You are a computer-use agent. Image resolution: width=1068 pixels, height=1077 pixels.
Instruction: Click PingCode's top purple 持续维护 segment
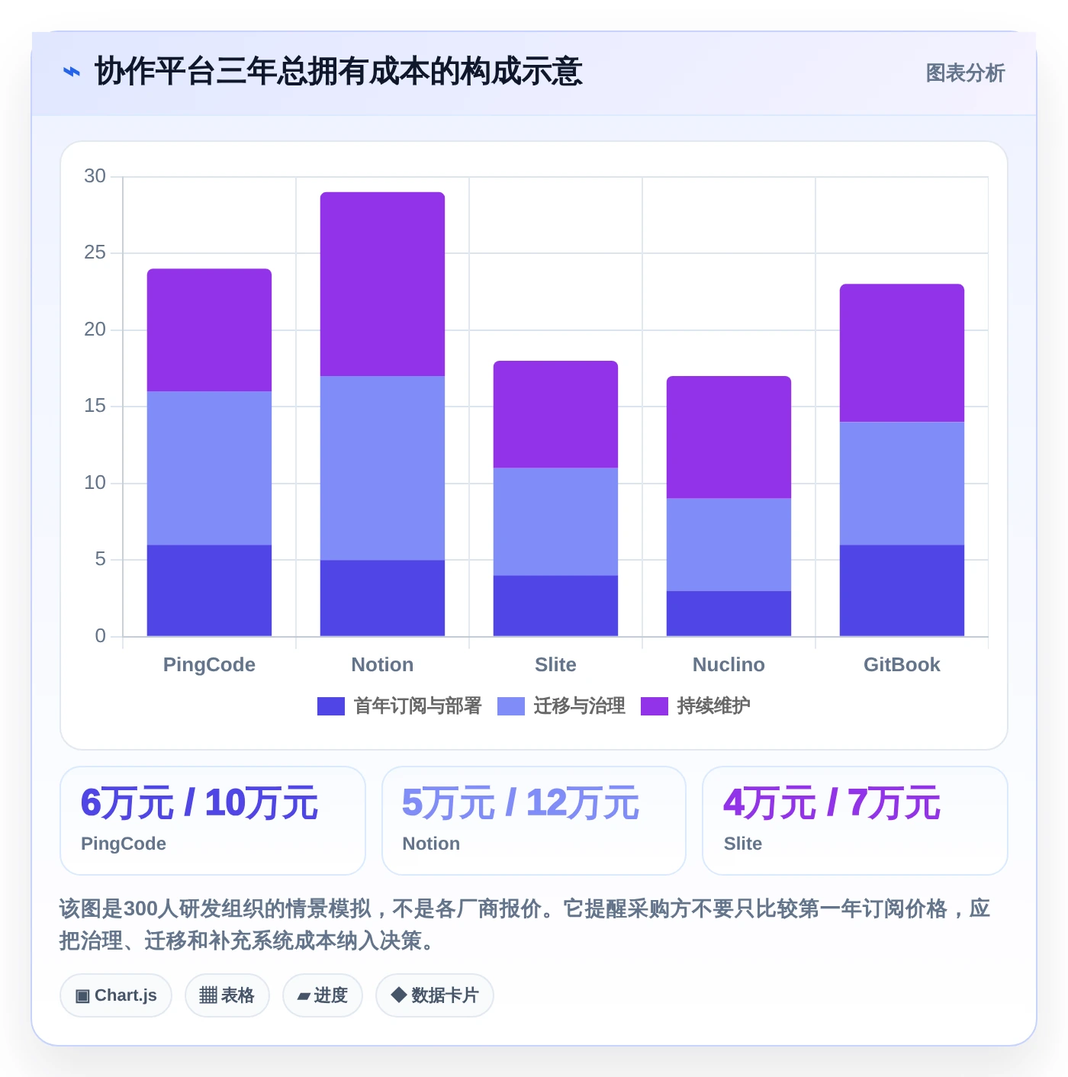pos(209,330)
